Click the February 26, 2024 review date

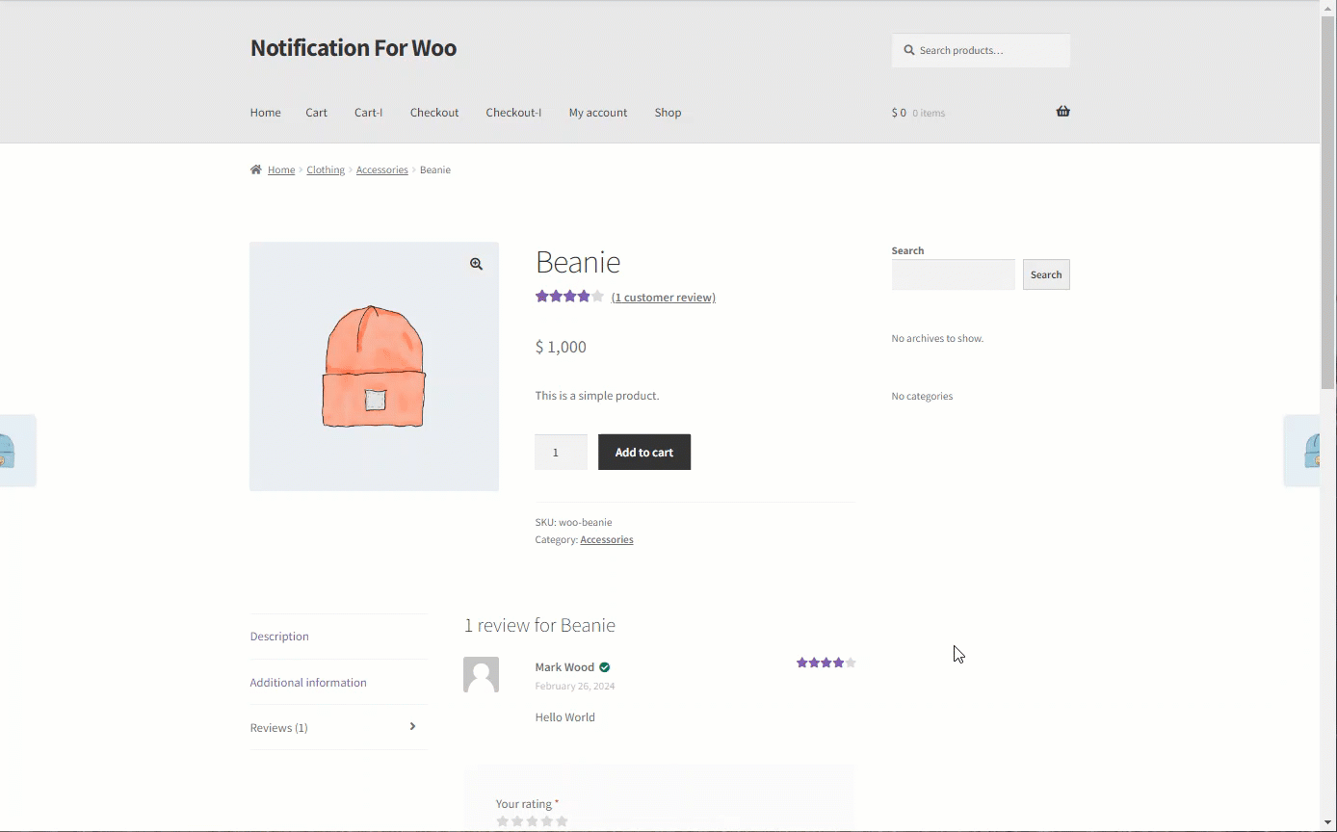[575, 687]
